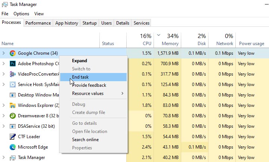Click the 700.9 MB memory value
This screenshot has height=162, width=269.
[x=170, y=64]
